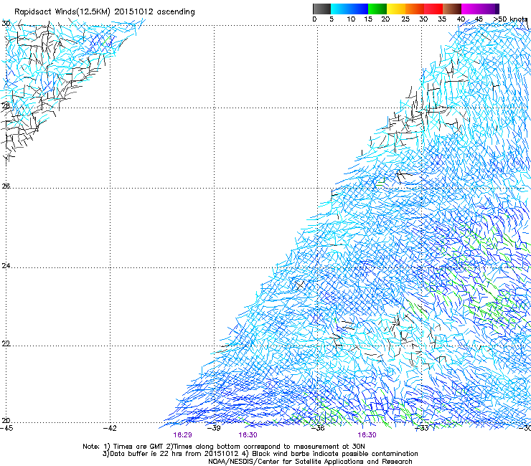Viewport: 531px width, 466px height.
Task: Select the latitude axis label '26'
Action: pos(6,186)
